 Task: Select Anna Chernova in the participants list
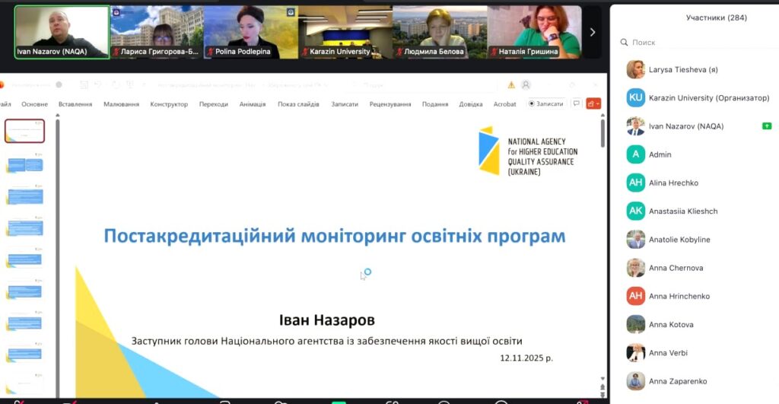coord(676,268)
